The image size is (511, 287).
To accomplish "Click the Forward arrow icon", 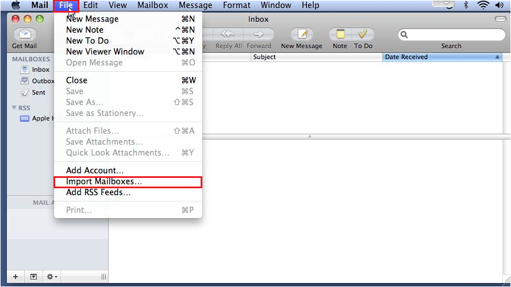I will point(259,34).
